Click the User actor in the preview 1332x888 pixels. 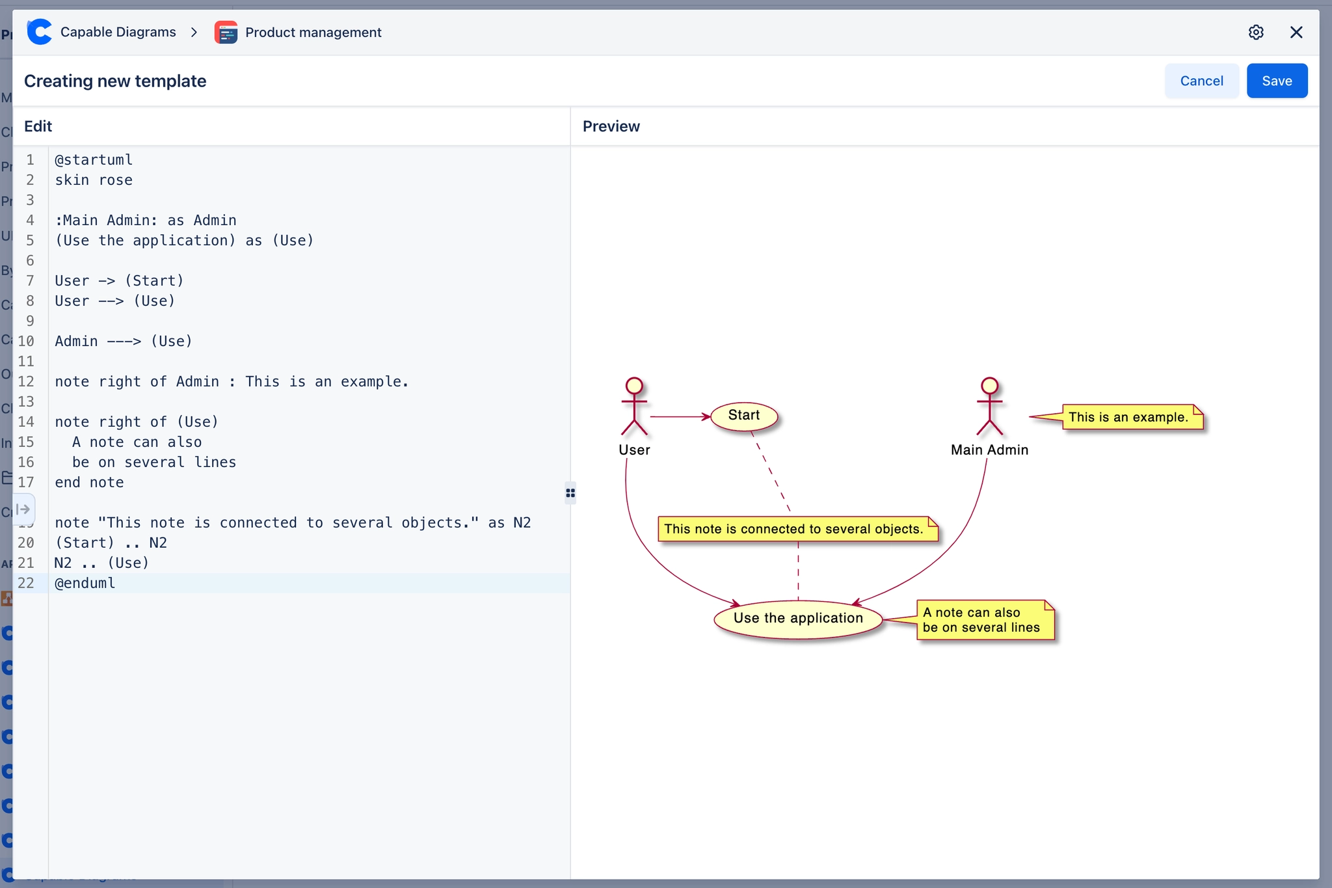click(x=634, y=407)
